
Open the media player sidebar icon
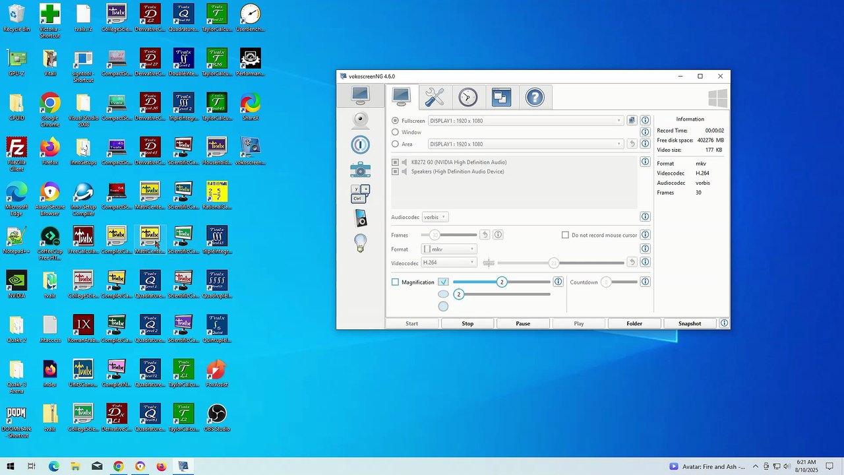pyautogui.click(x=360, y=218)
